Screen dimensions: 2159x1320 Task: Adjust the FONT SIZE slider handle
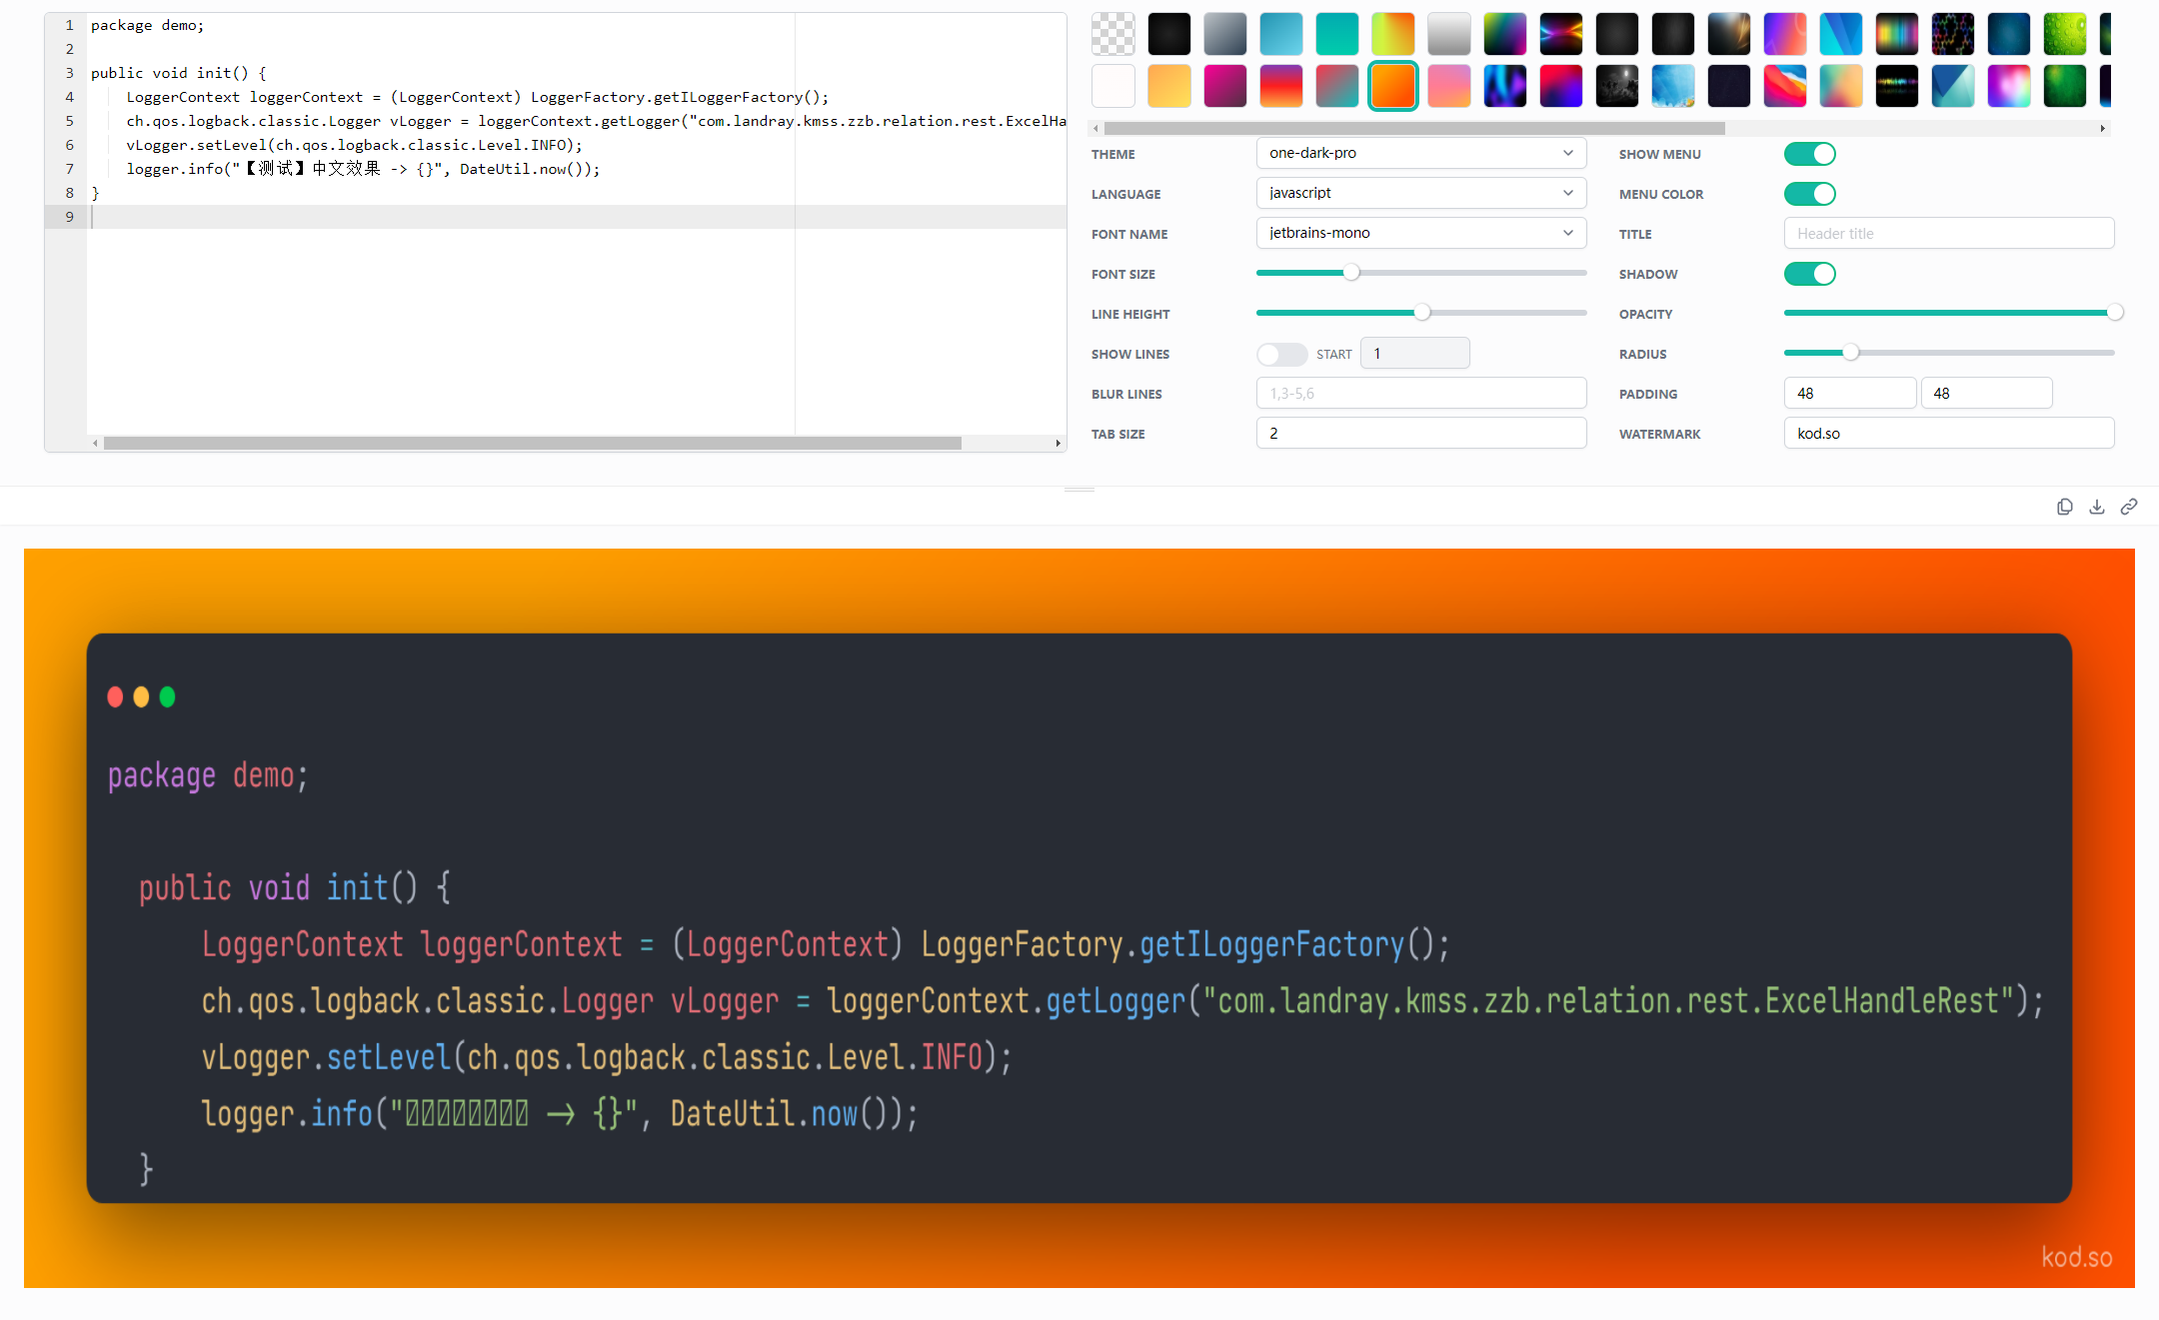pos(1352,272)
